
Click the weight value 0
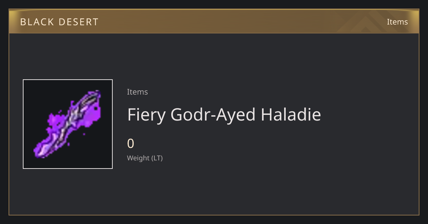(131, 144)
